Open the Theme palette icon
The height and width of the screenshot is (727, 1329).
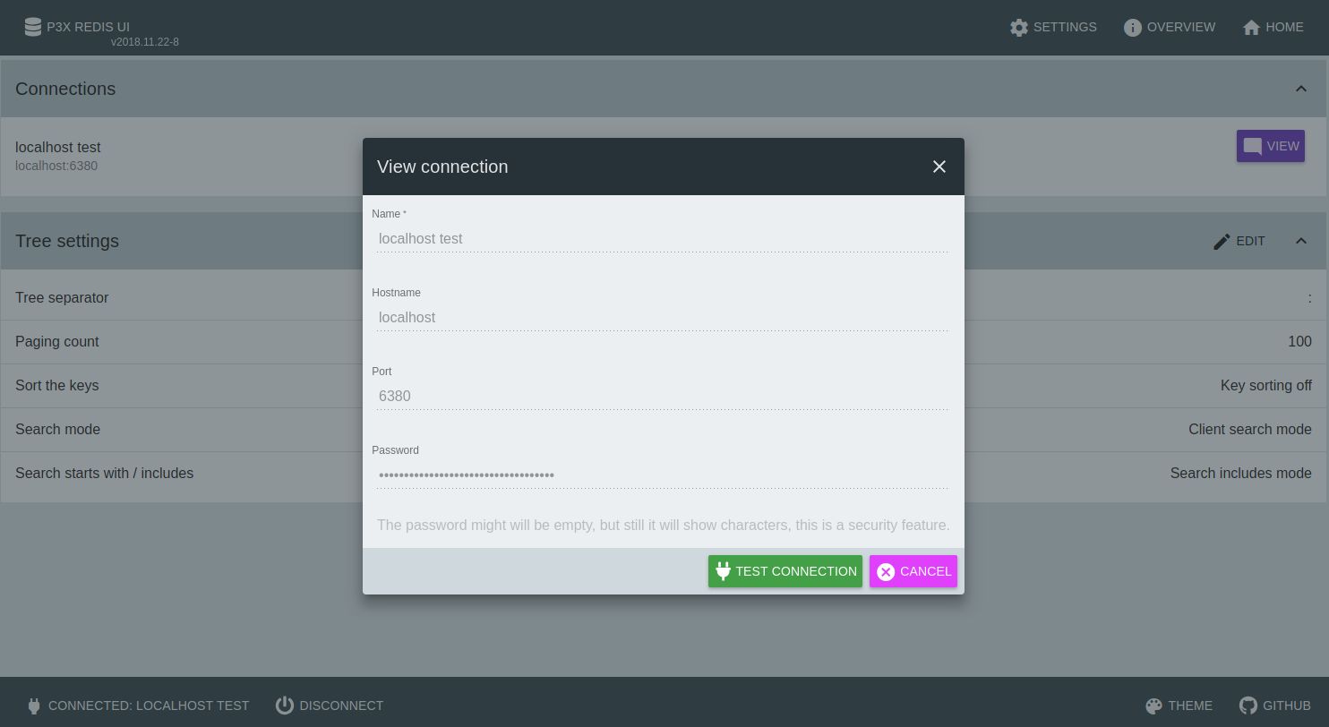[1153, 706]
